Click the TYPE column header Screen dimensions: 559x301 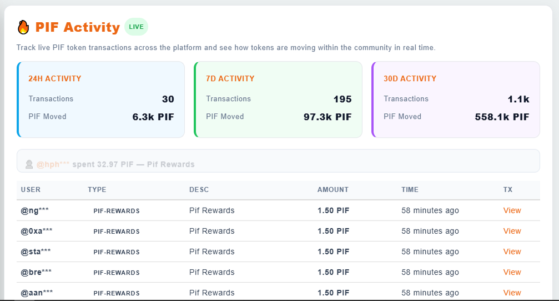[x=97, y=190]
